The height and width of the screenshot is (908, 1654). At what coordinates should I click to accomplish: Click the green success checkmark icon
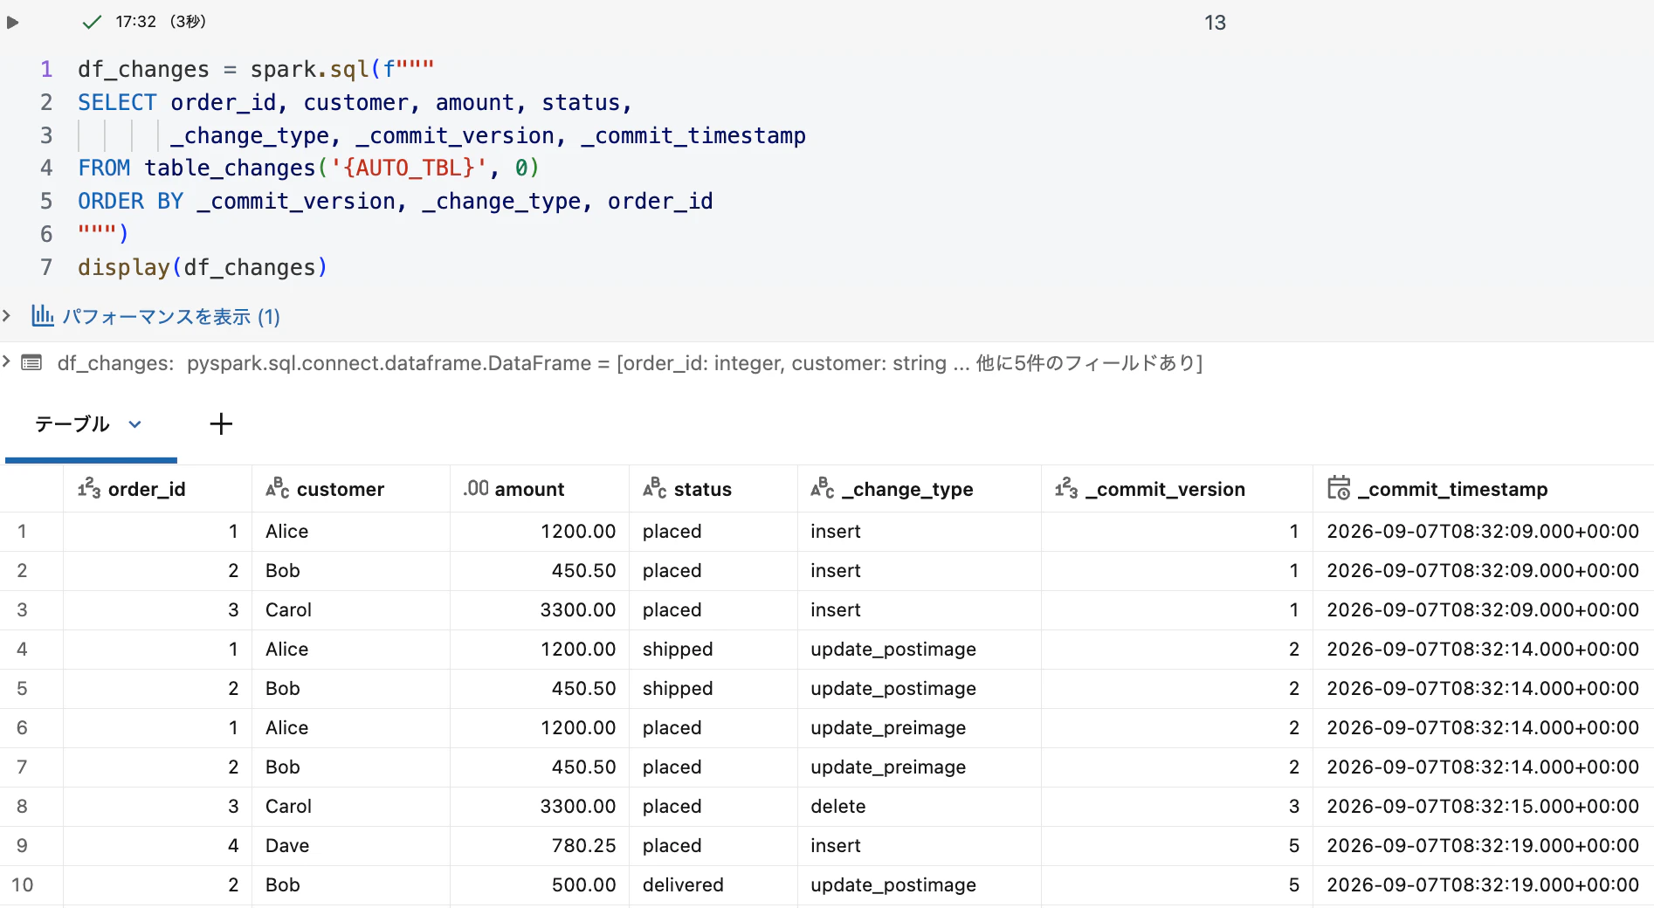(92, 23)
